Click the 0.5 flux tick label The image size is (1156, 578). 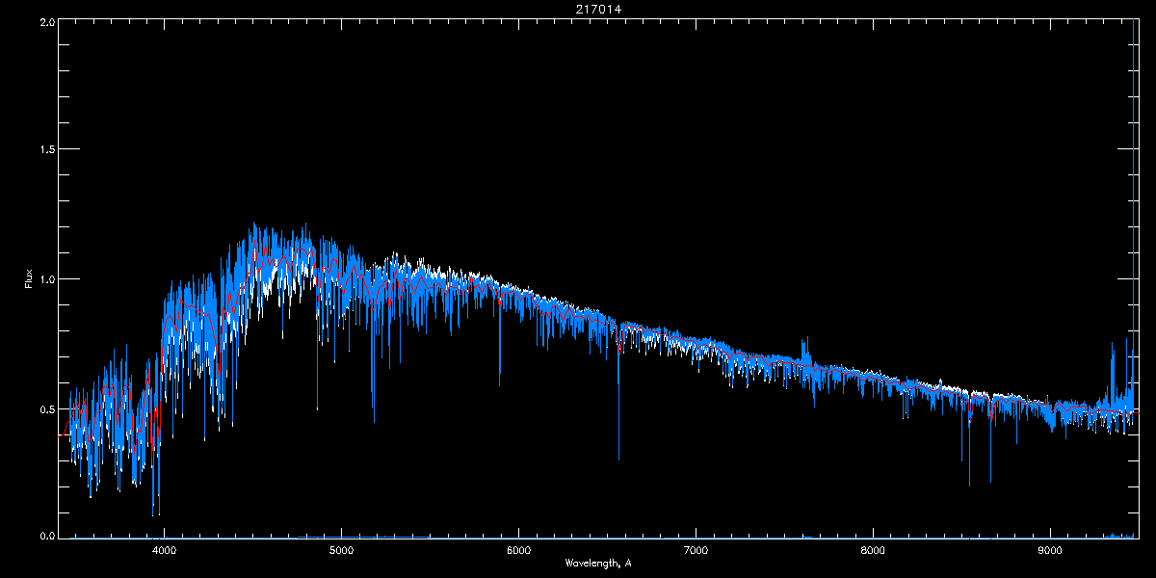[x=46, y=409]
